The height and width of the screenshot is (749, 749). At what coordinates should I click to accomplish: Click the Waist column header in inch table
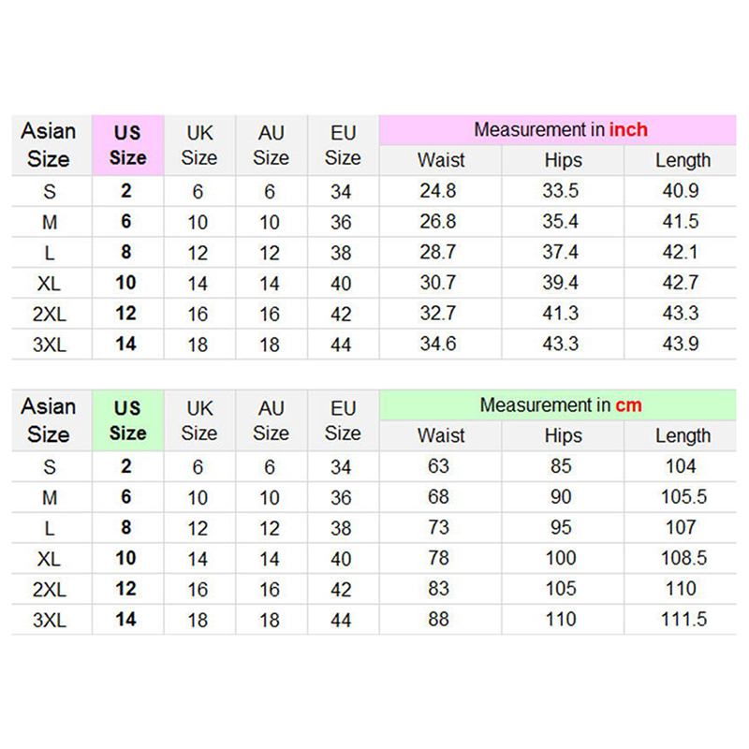pos(441,160)
